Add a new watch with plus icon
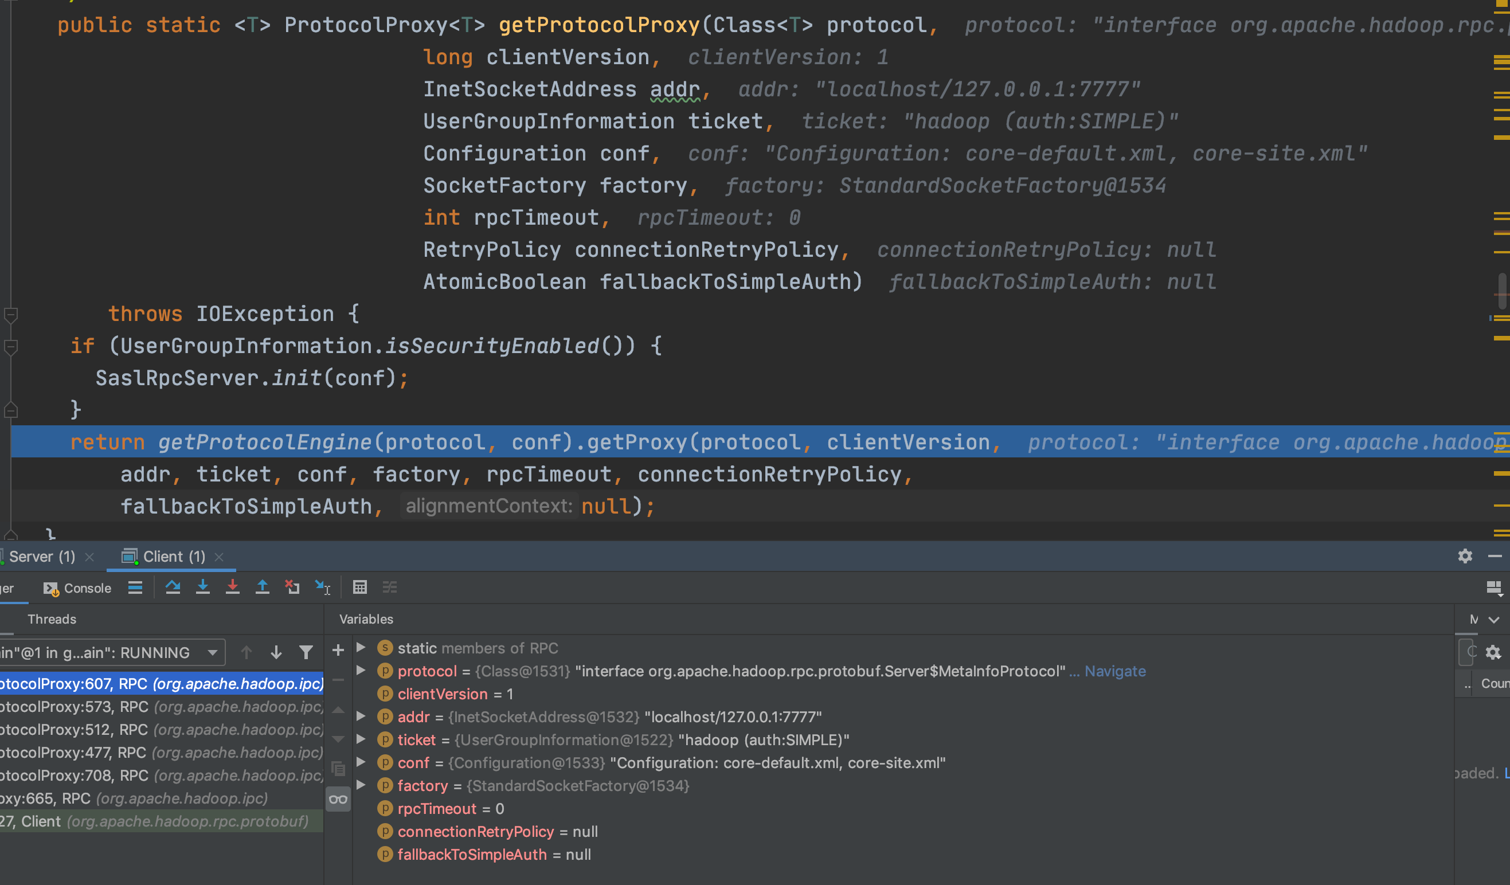Image resolution: width=1510 pixels, height=885 pixels. [x=338, y=650]
